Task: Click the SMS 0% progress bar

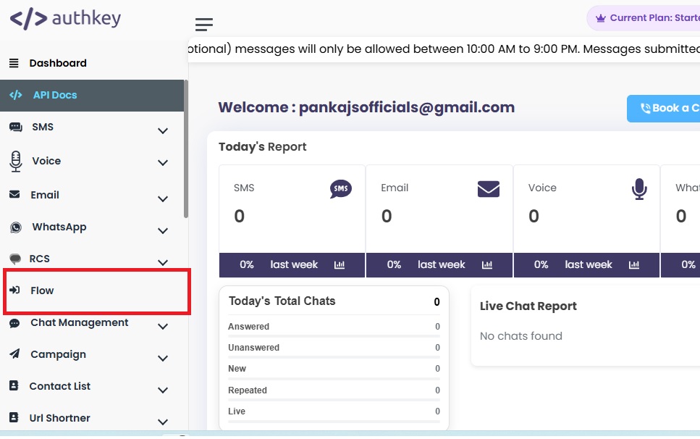Action: 246,265
